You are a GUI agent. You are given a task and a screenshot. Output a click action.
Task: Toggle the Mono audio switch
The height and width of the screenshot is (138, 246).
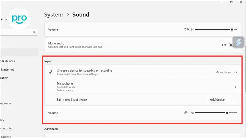(233, 45)
